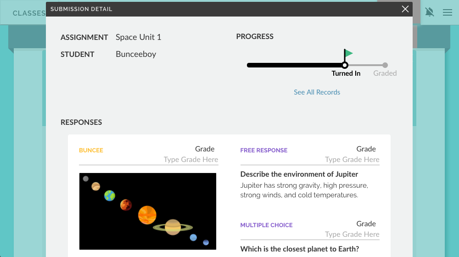Close the Submission Detail dialog
Viewport: 459px width, 257px height.
(x=405, y=9)
